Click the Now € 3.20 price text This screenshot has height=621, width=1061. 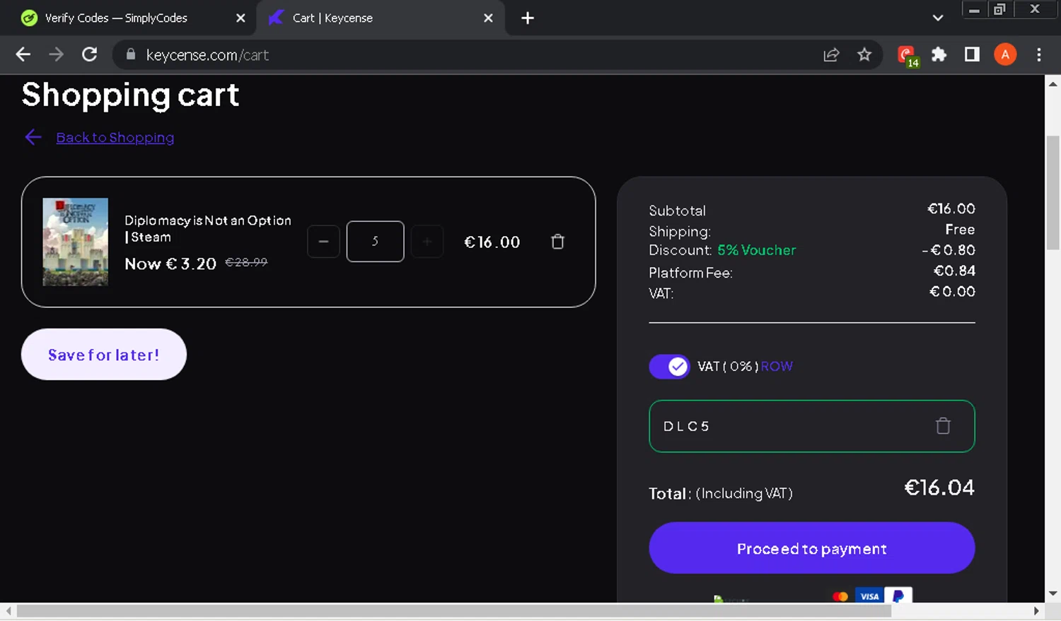coord(170,264)
